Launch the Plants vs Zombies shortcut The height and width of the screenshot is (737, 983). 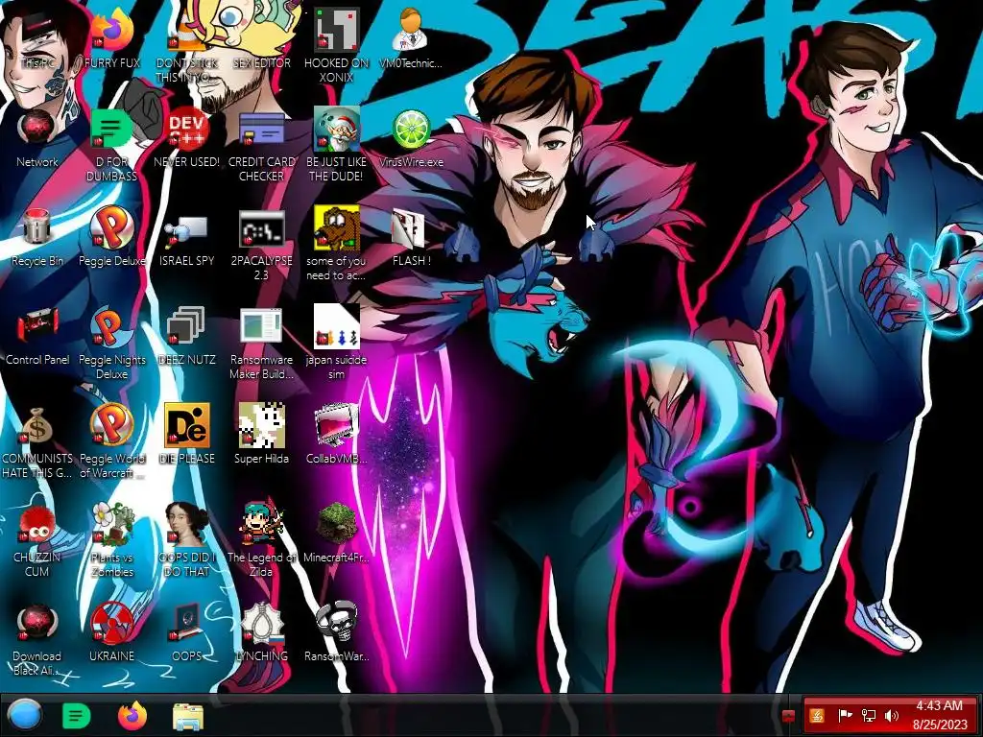pos(111,541)
